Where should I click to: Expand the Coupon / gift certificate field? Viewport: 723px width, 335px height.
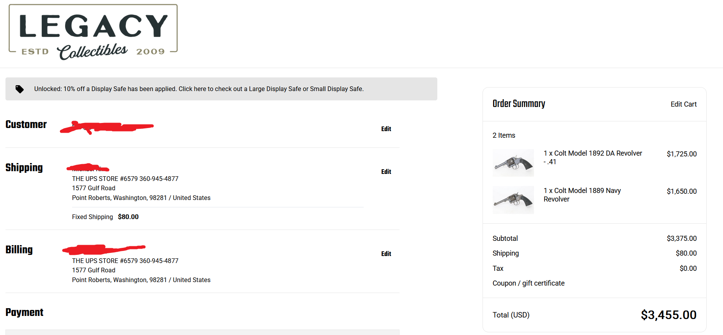tap(528, 283)
